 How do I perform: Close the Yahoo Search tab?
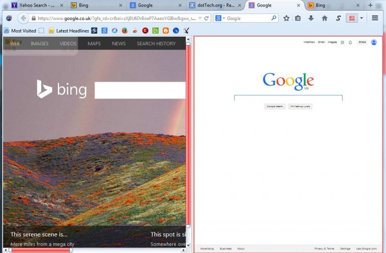61,5
